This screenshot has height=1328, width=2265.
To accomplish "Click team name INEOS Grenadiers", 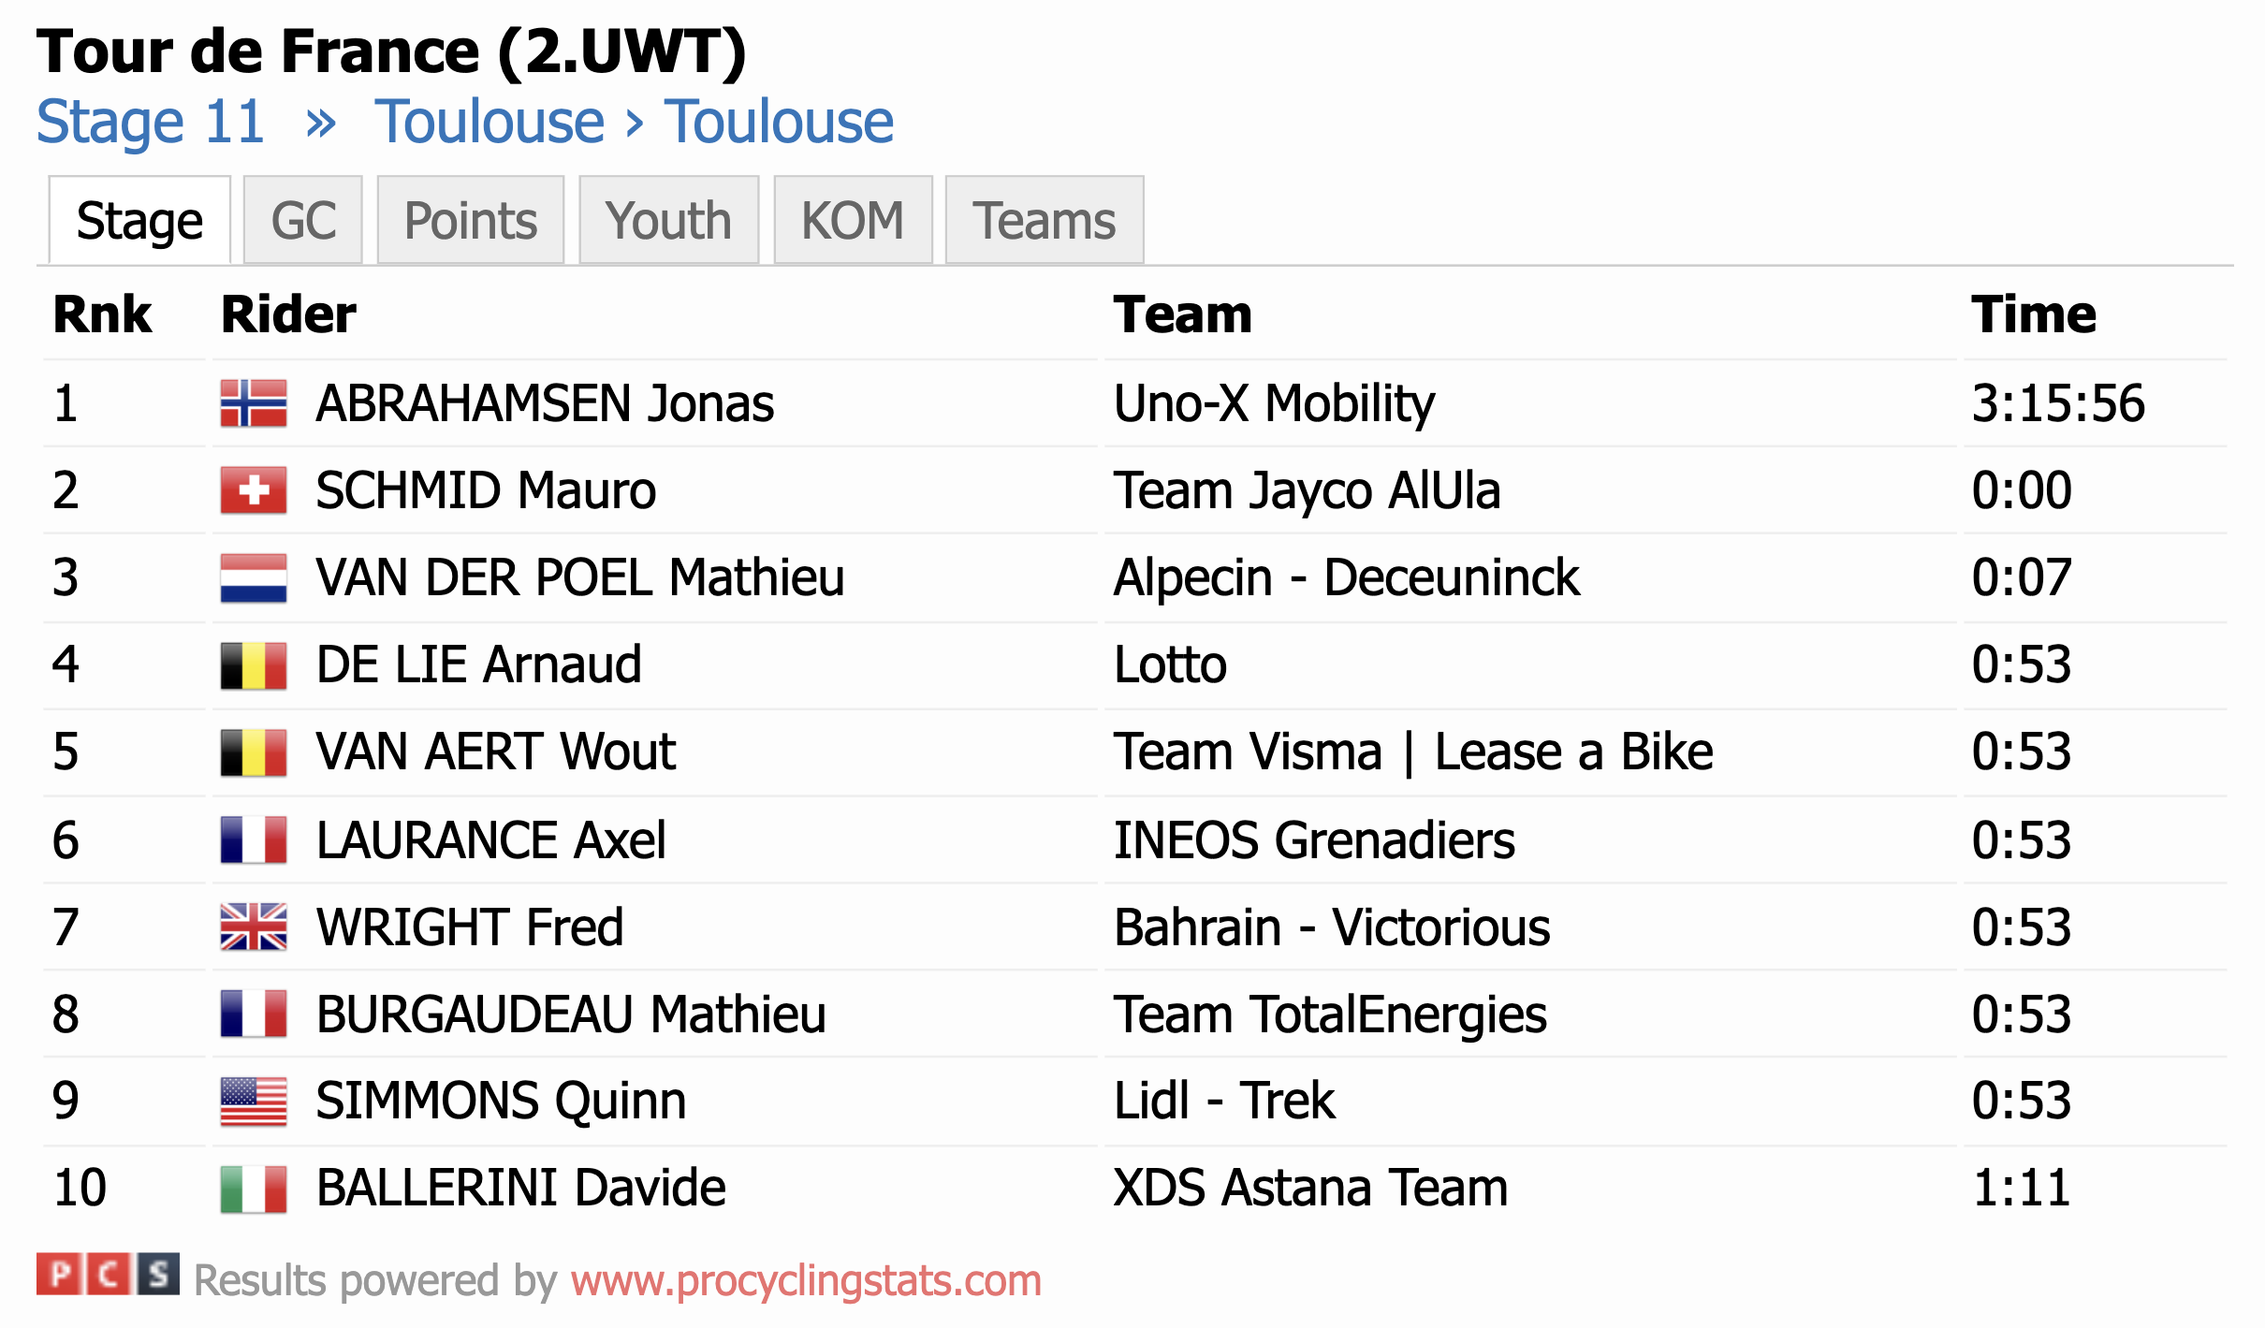I will [x=1314, y=839].
